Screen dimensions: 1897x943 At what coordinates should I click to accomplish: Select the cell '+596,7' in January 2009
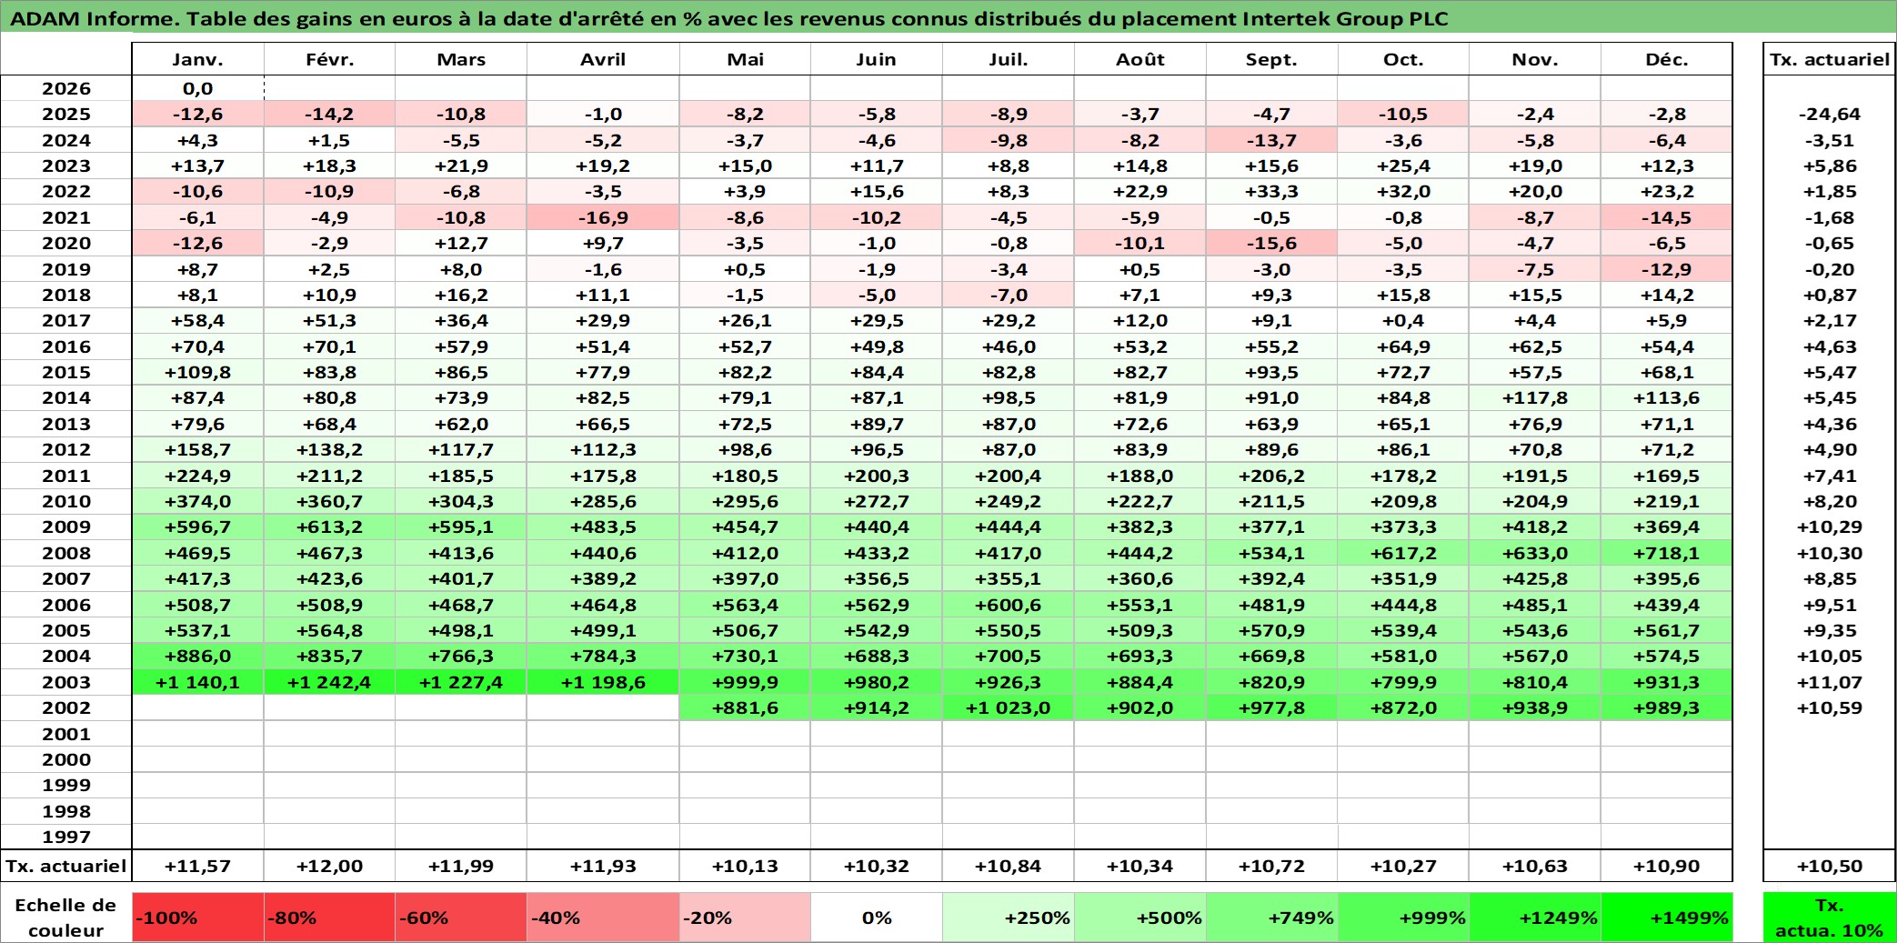pos(197,527)
